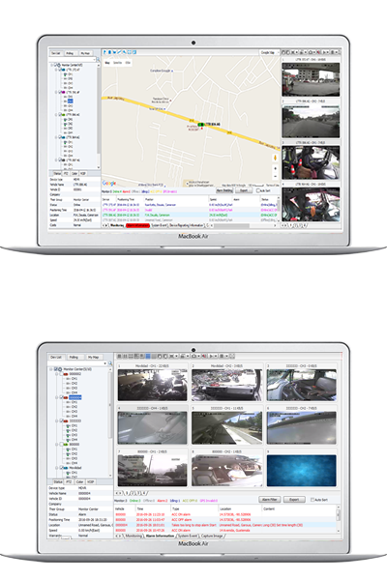Screen dimensions: 387x580
Task: Open search field dropdown arrow on bottom laptop
Action: click(x=104, y=363)
